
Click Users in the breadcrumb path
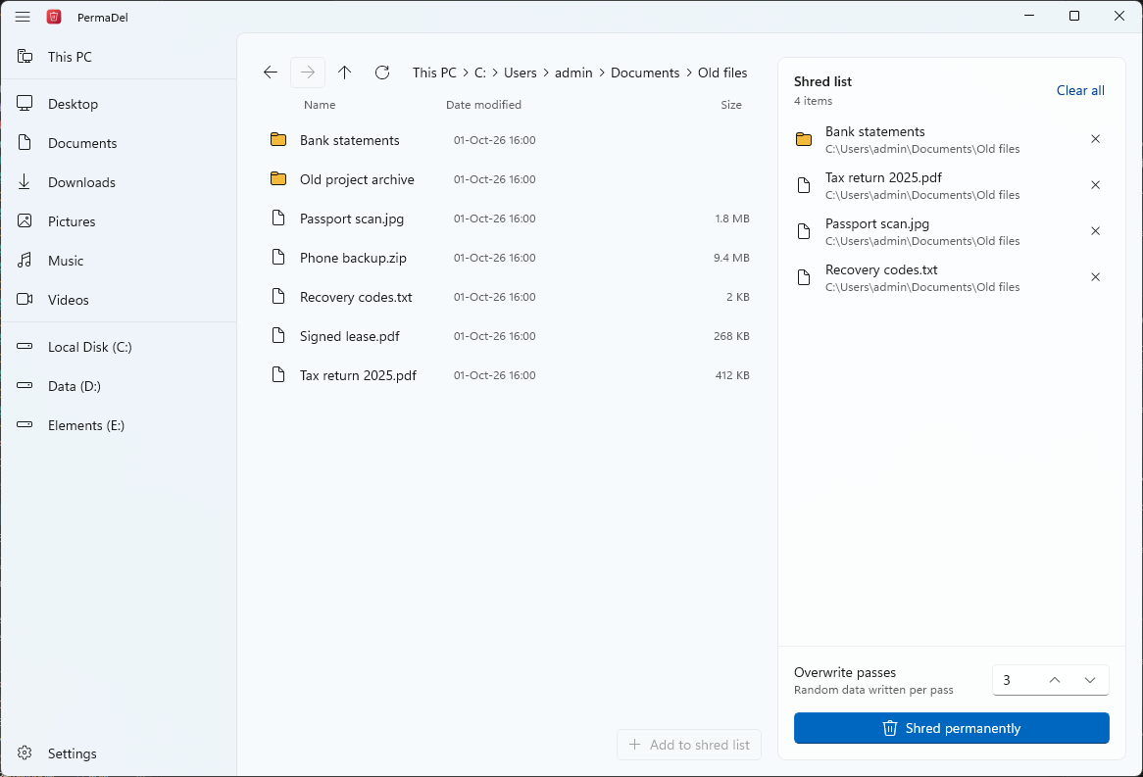coord(520,73)
